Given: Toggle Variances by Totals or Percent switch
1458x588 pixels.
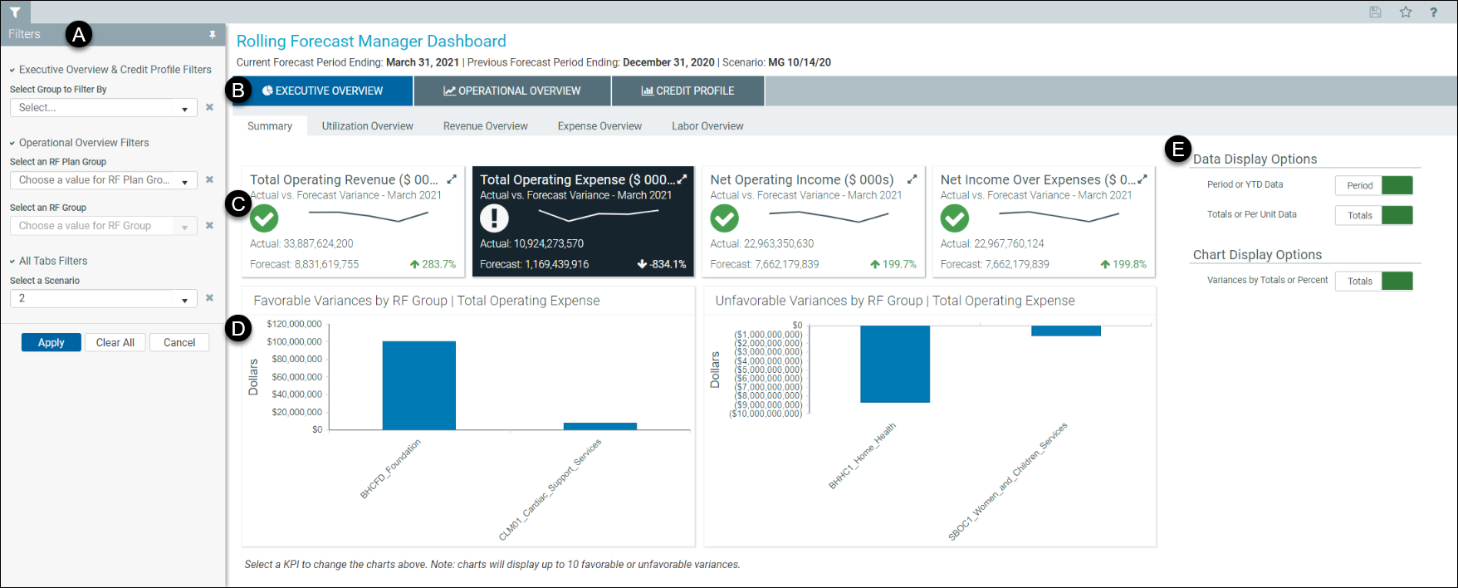Looking at the screenshot, I should 1373,281.
